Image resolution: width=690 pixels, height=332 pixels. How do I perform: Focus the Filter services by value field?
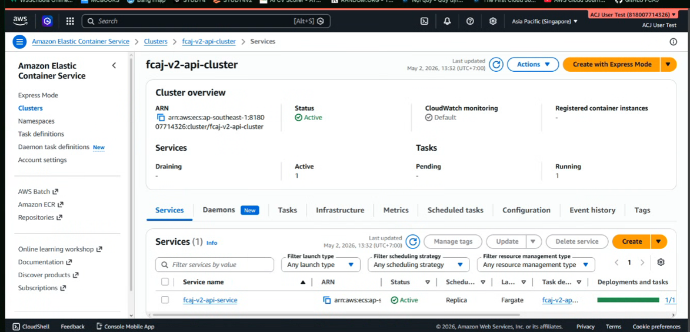click(214, 265)
